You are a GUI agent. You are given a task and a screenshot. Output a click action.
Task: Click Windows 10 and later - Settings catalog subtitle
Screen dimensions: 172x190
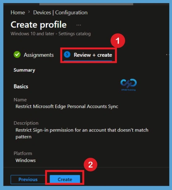tap(51, 34)
